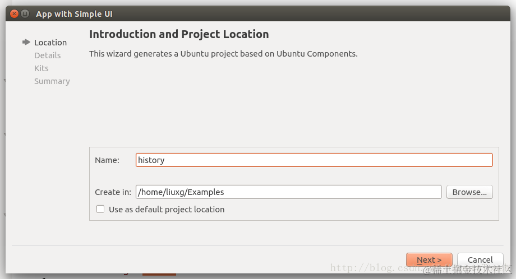Click the Use as default project location text

click(167, 210)
